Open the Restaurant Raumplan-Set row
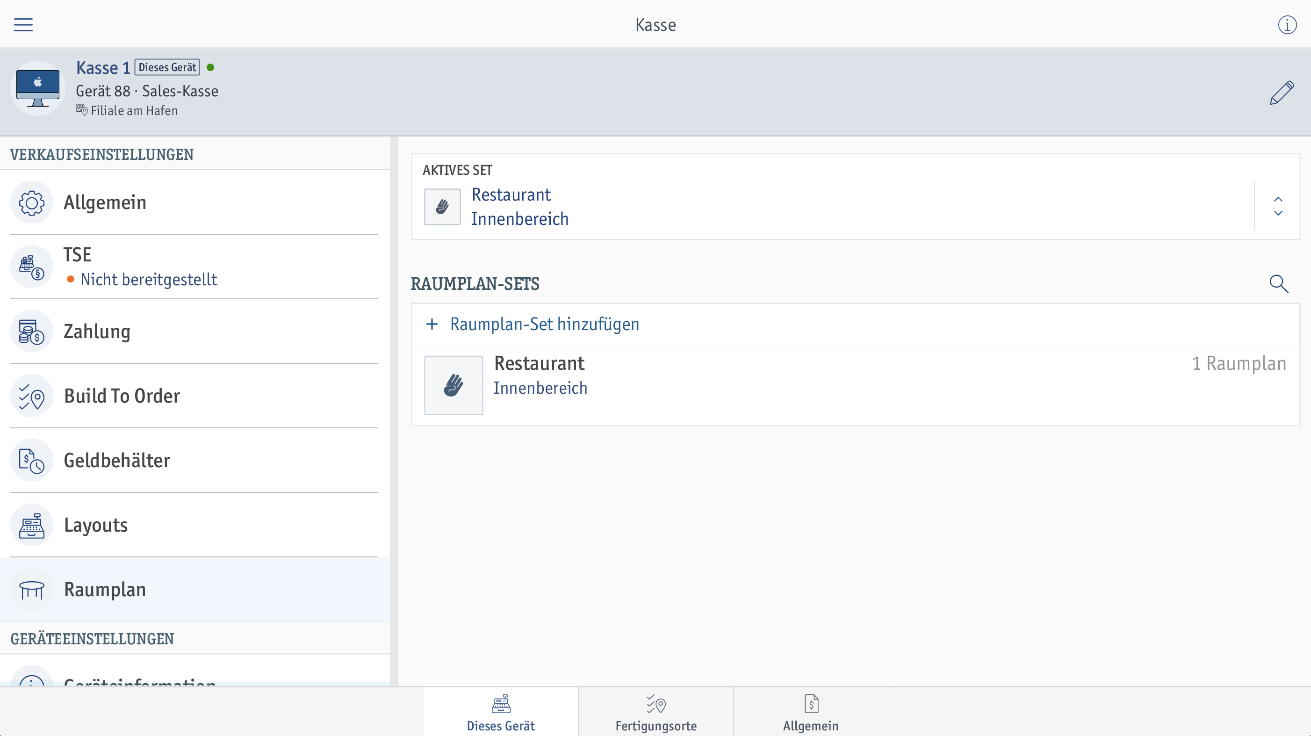1311x736 pixels. coord(856,385)
